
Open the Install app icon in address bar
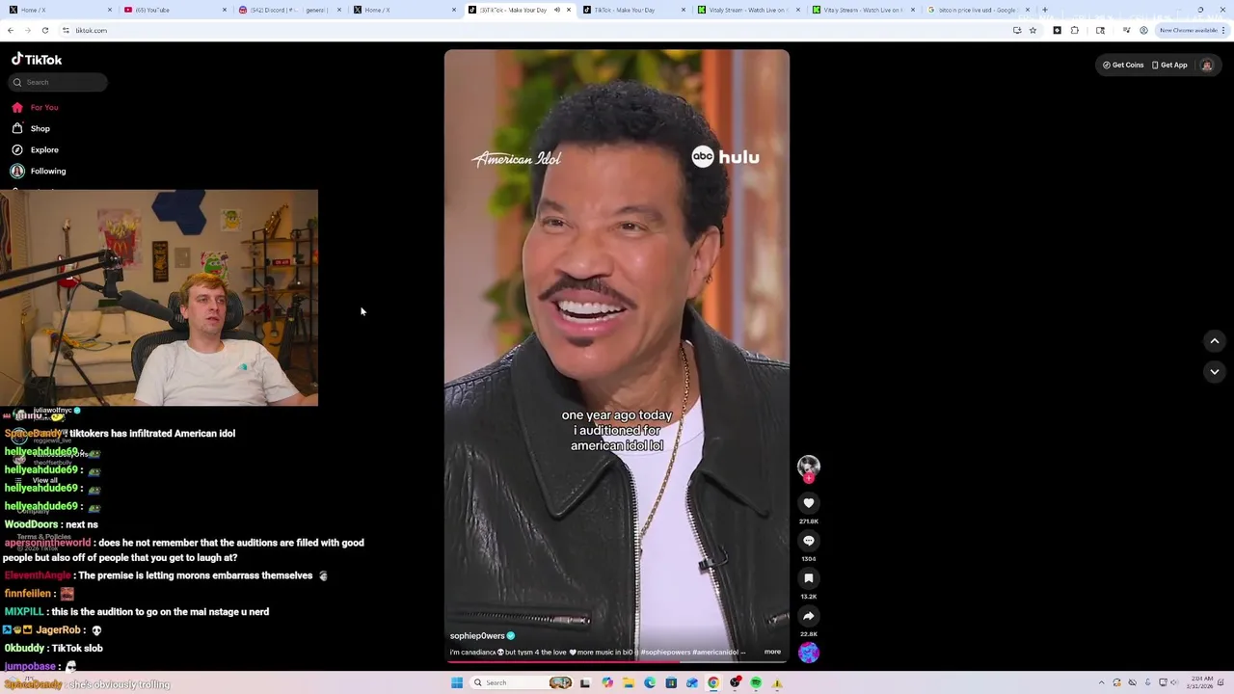point(1016,30)
